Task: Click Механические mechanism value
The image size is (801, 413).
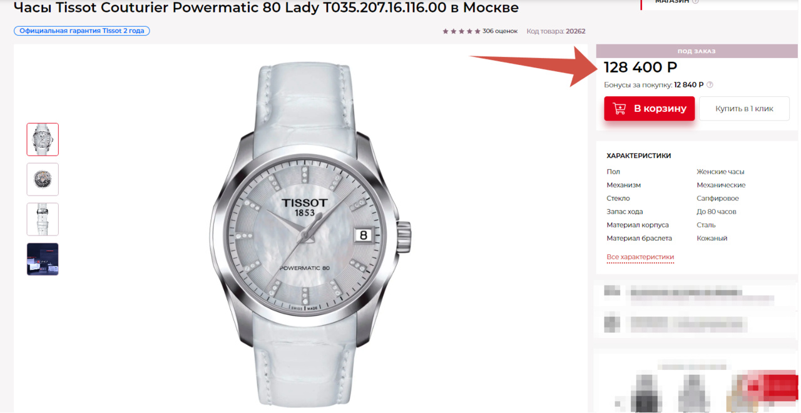Action: click(x=721, y=185)
